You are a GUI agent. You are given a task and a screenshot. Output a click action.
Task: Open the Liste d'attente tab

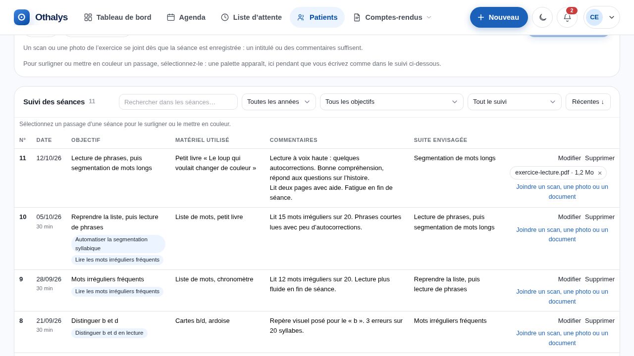point(251,17)
